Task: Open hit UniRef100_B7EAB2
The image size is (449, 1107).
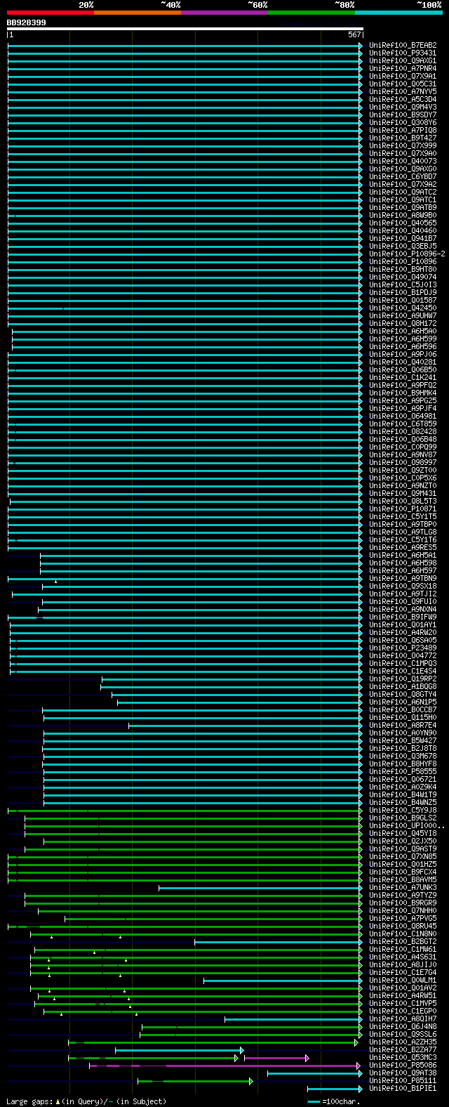Action: 403,46
